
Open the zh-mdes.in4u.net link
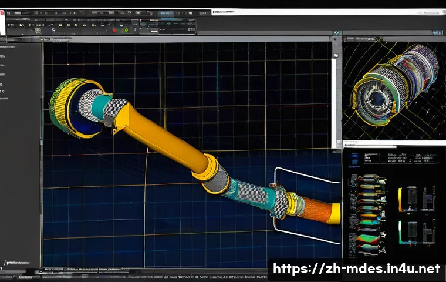click(x=356, y=268)
